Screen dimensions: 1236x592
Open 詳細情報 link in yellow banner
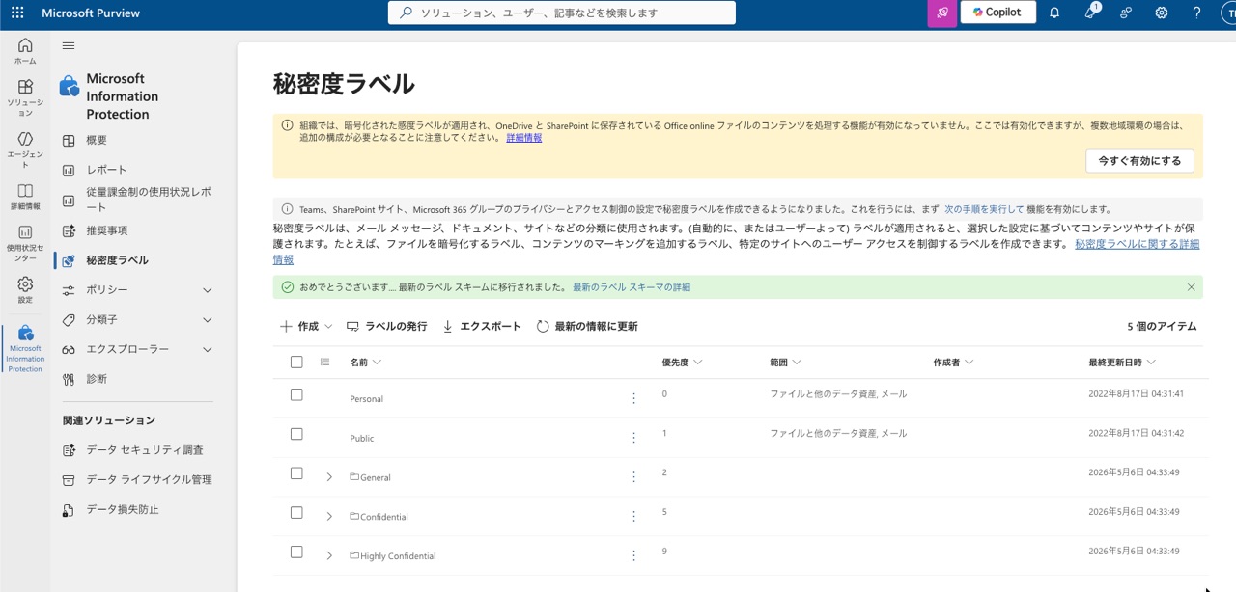524,138
